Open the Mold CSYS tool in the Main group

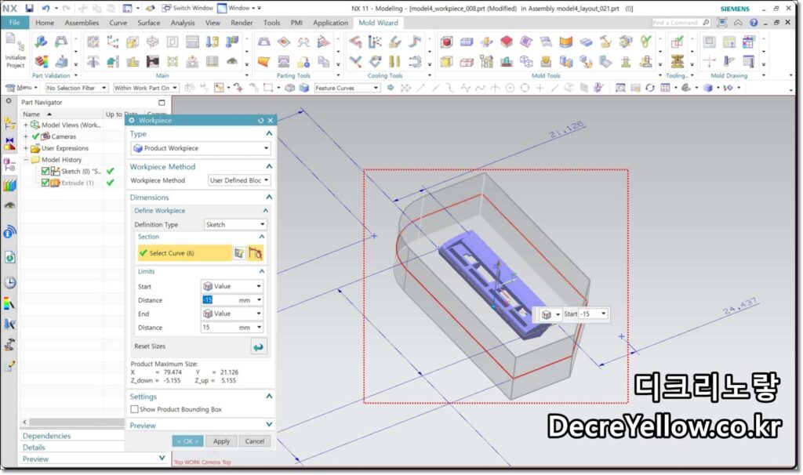(113, 42)
